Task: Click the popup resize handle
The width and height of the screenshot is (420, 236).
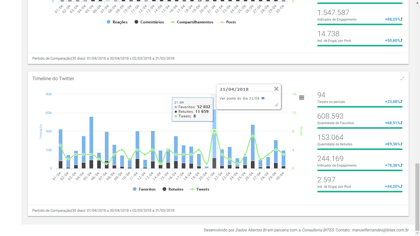Action: pyautogui.click(x=276, y=105)
